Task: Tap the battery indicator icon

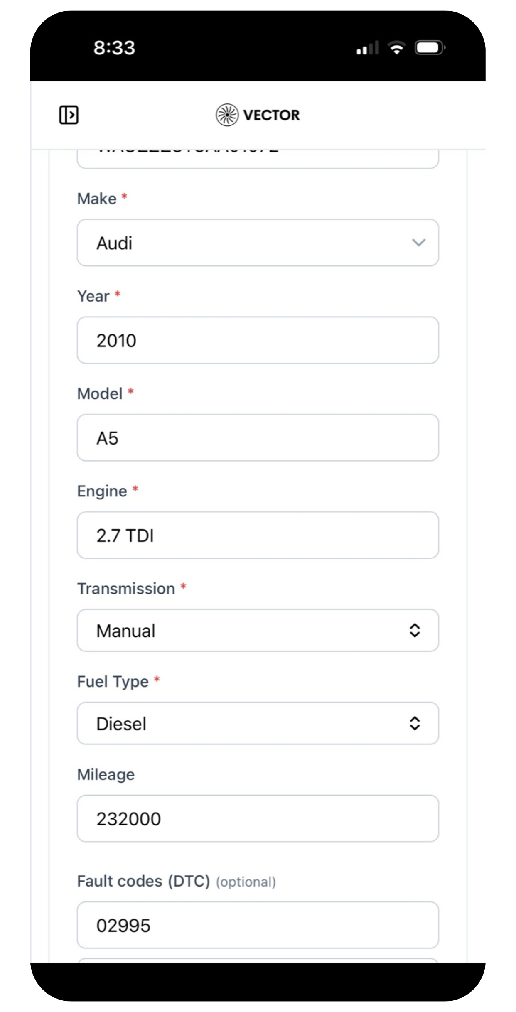Action: (x=430, y=48)
